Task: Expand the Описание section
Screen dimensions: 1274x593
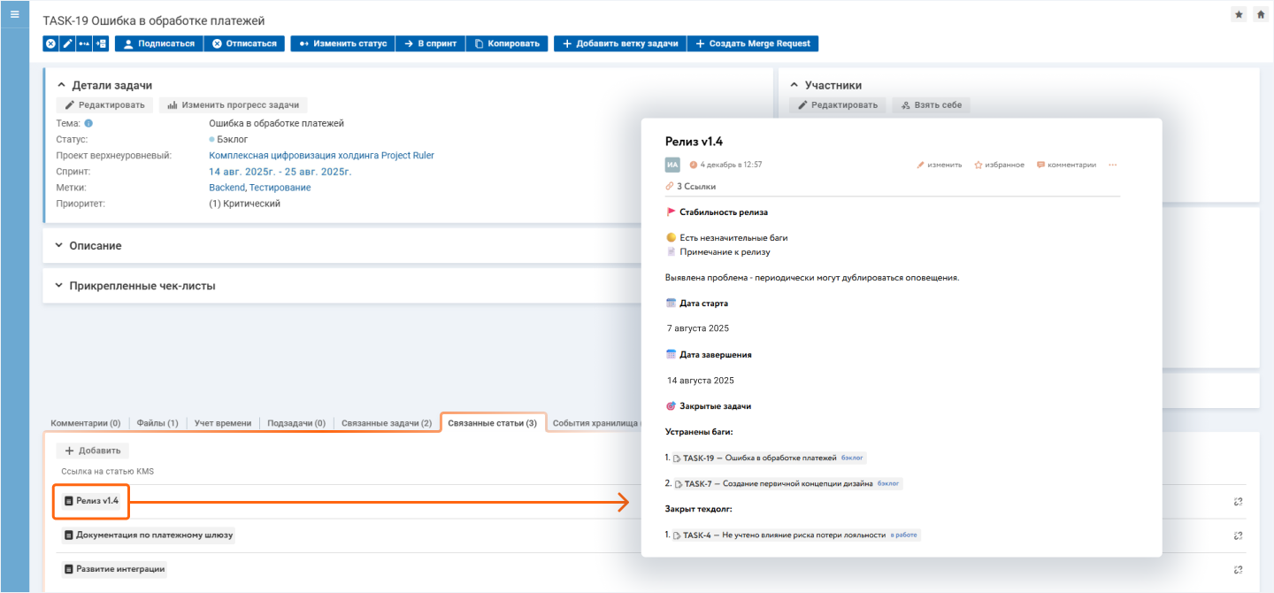Action: (x=59, y=245)
